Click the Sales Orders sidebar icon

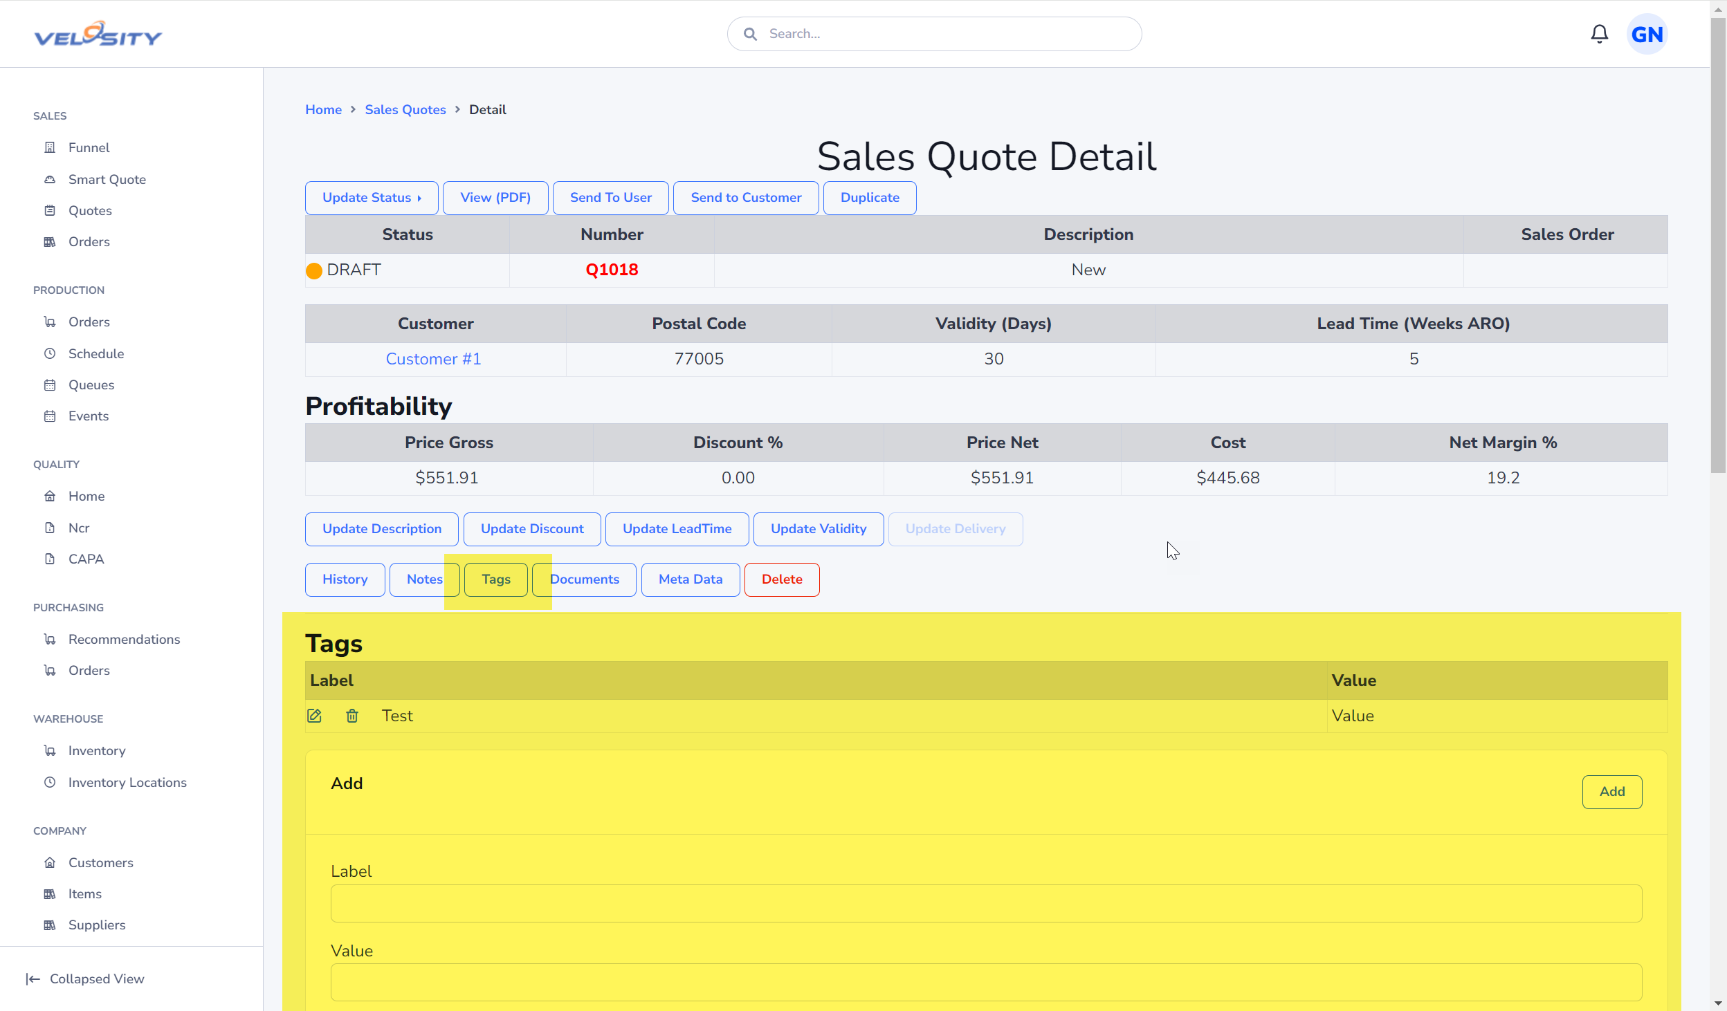pos(50,241)
